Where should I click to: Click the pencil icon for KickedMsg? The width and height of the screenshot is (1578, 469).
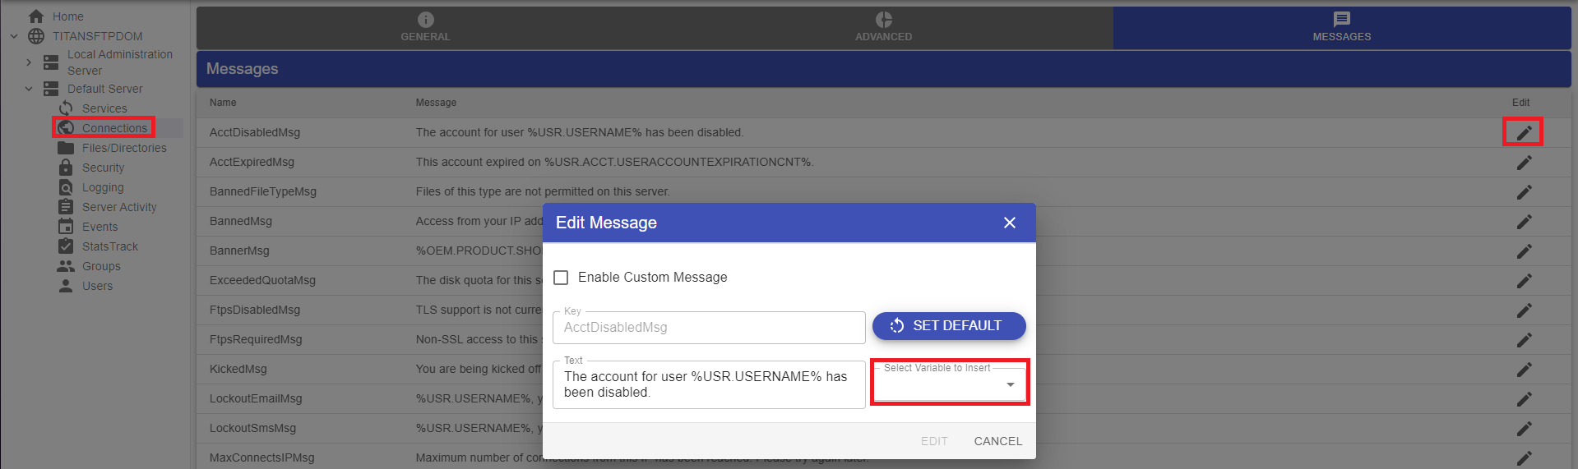[1524, 370]
